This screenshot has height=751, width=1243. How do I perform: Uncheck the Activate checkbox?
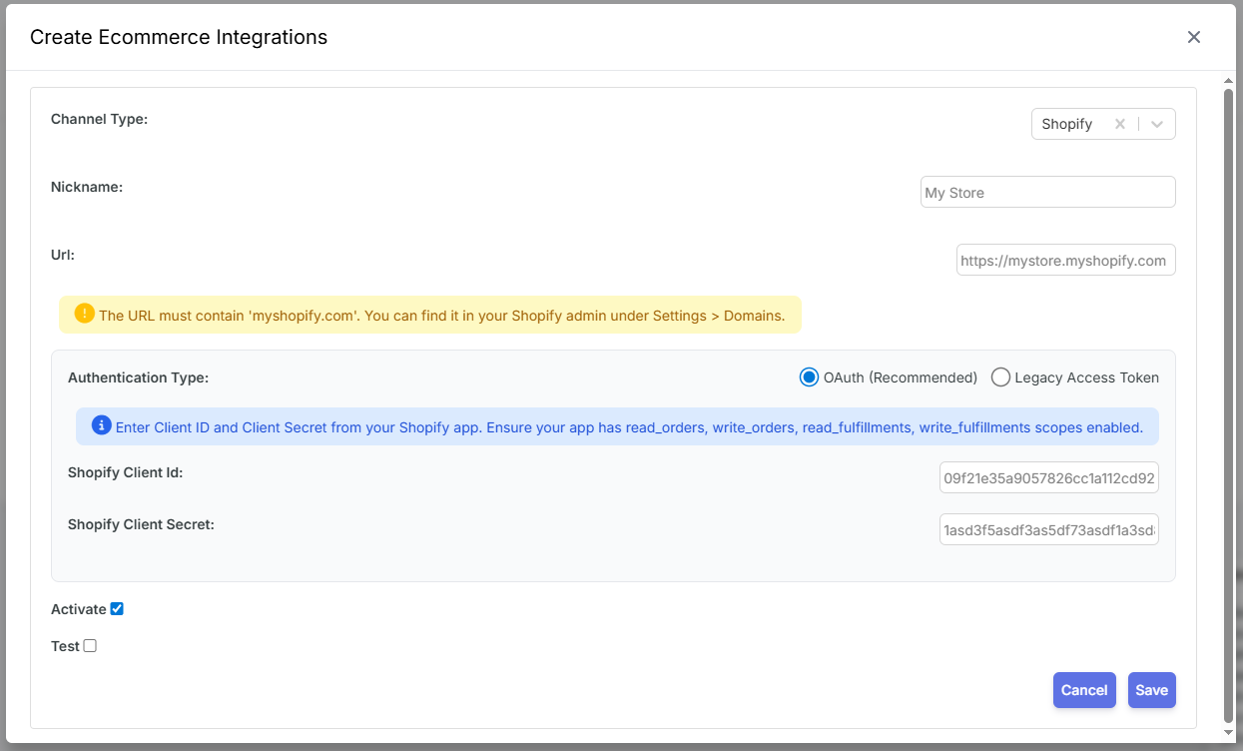[117, 608]
